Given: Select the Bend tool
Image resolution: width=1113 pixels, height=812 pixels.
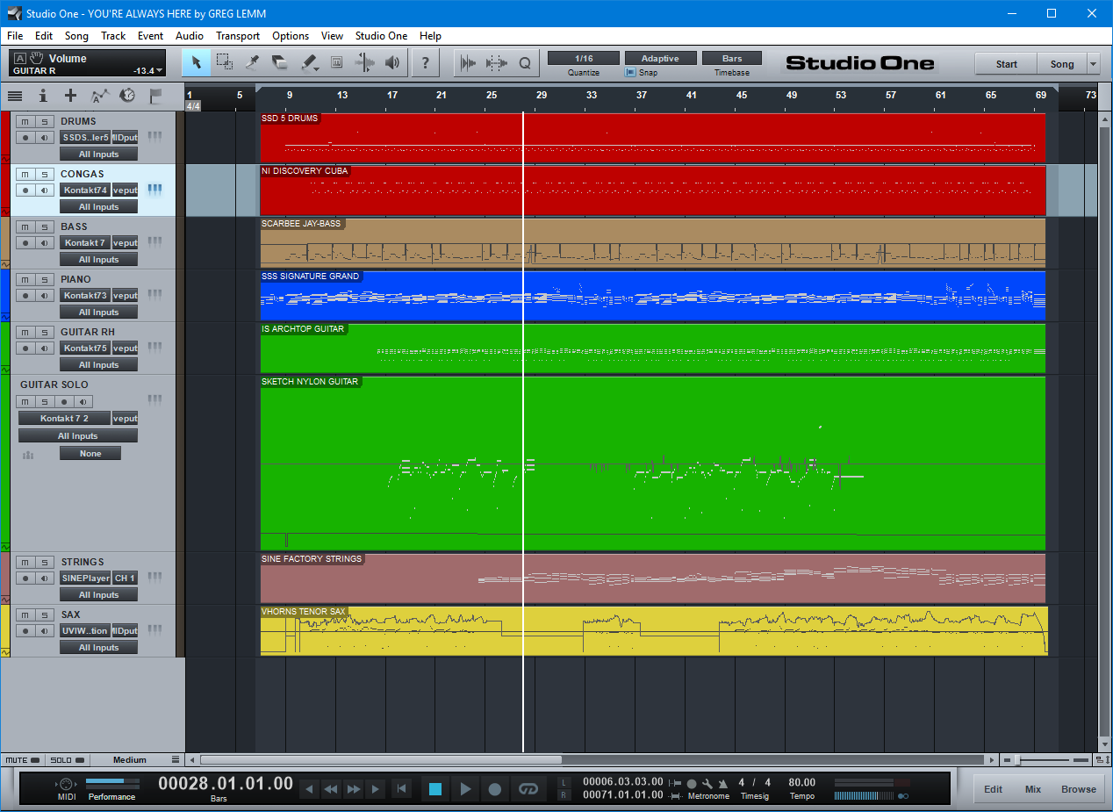Looking at the screenshot, I should click(364, 62).
